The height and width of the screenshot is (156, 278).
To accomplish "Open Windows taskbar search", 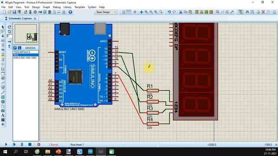I will pyautogui.click(x=16, y=152).
